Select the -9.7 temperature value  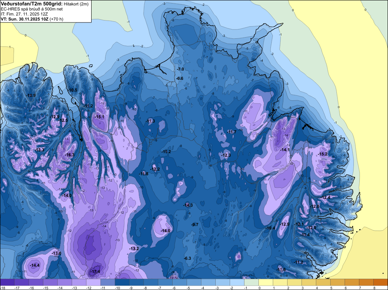point(195,224)
